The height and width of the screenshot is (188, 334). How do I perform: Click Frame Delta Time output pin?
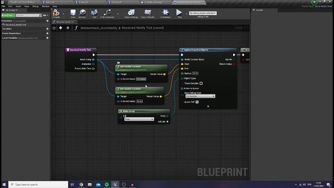pyautogui.click(x=93, y=68)
